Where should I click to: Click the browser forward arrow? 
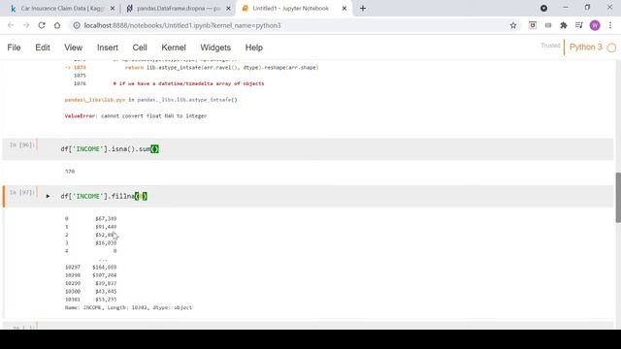coord(26,25)
